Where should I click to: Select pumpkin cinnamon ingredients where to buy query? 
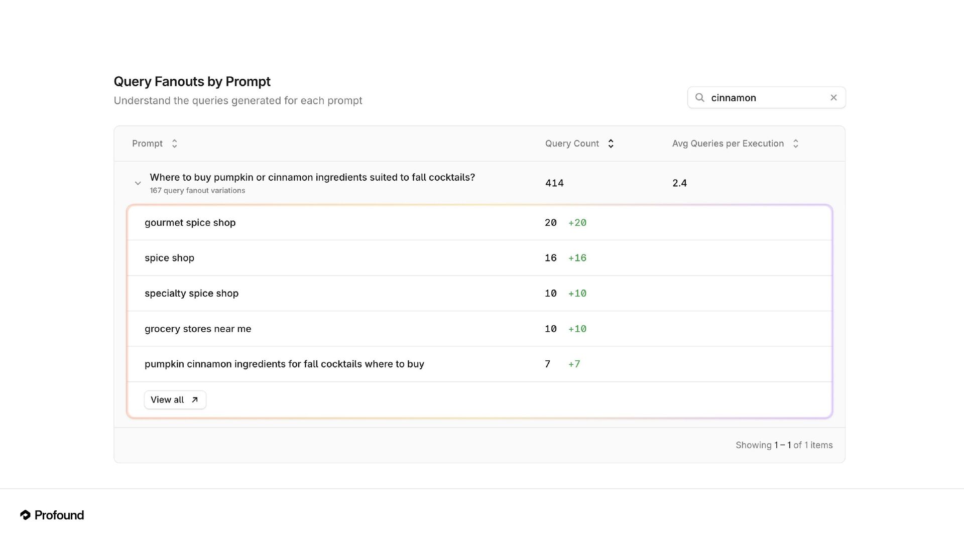point(284,364)
